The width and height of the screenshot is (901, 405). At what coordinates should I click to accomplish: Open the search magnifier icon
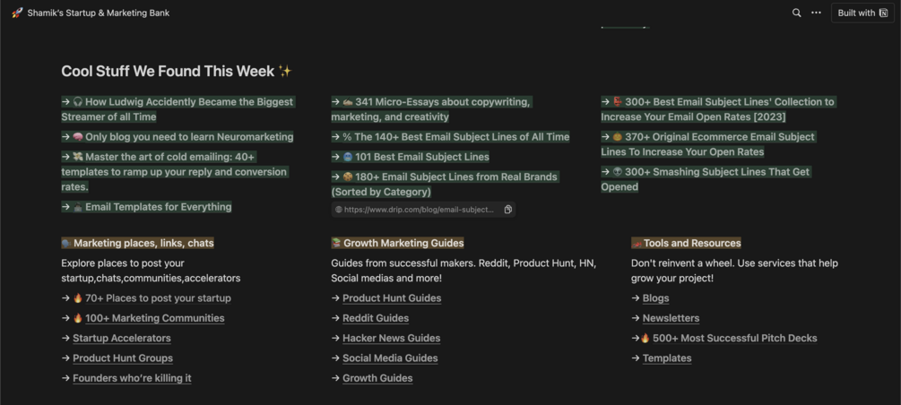pyautogui.click(x=796, y=13)
